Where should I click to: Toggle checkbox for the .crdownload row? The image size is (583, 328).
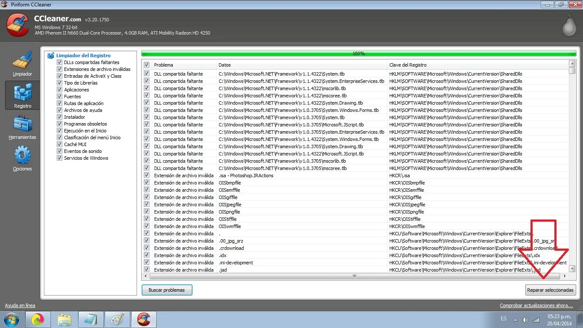[147, 248]
